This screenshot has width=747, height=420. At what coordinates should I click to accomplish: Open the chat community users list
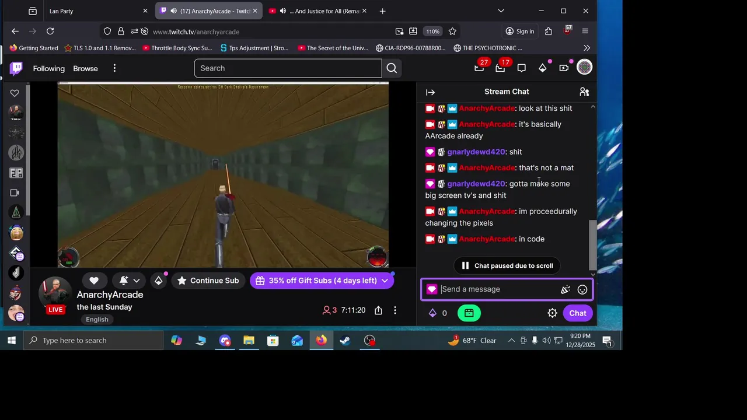point(584,92)
